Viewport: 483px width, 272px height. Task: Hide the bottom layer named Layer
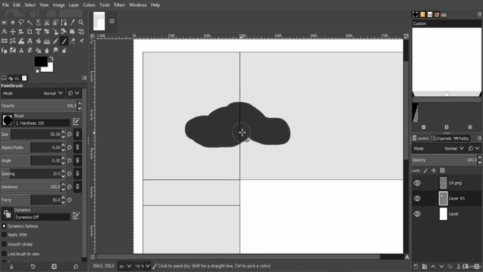(417, 214)
